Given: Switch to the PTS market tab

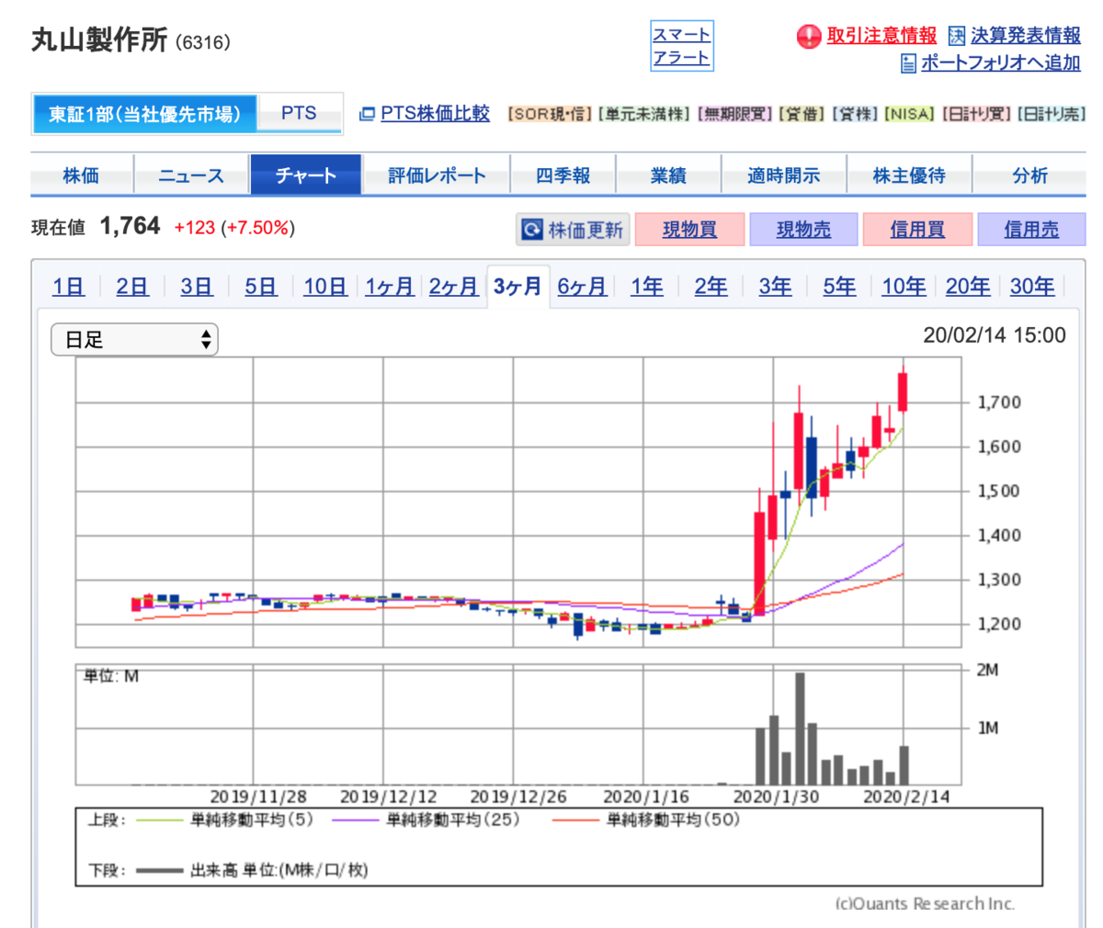Looking at the screenshot, I should click(299, 114).
